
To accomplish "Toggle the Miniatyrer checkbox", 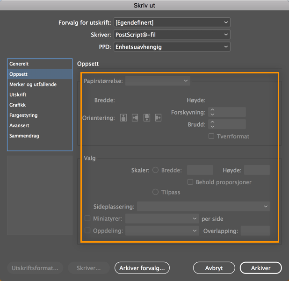I will point(87,218).
